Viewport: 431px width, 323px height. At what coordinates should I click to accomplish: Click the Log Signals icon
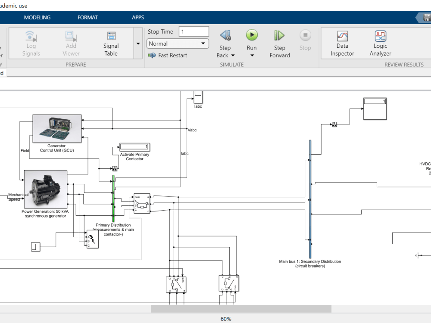[x=31, y=42]
